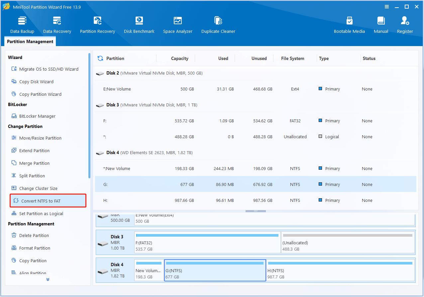Choose Copy Partition in Partition Management
This screenshot has width=424, height=297.
point(29,261)
